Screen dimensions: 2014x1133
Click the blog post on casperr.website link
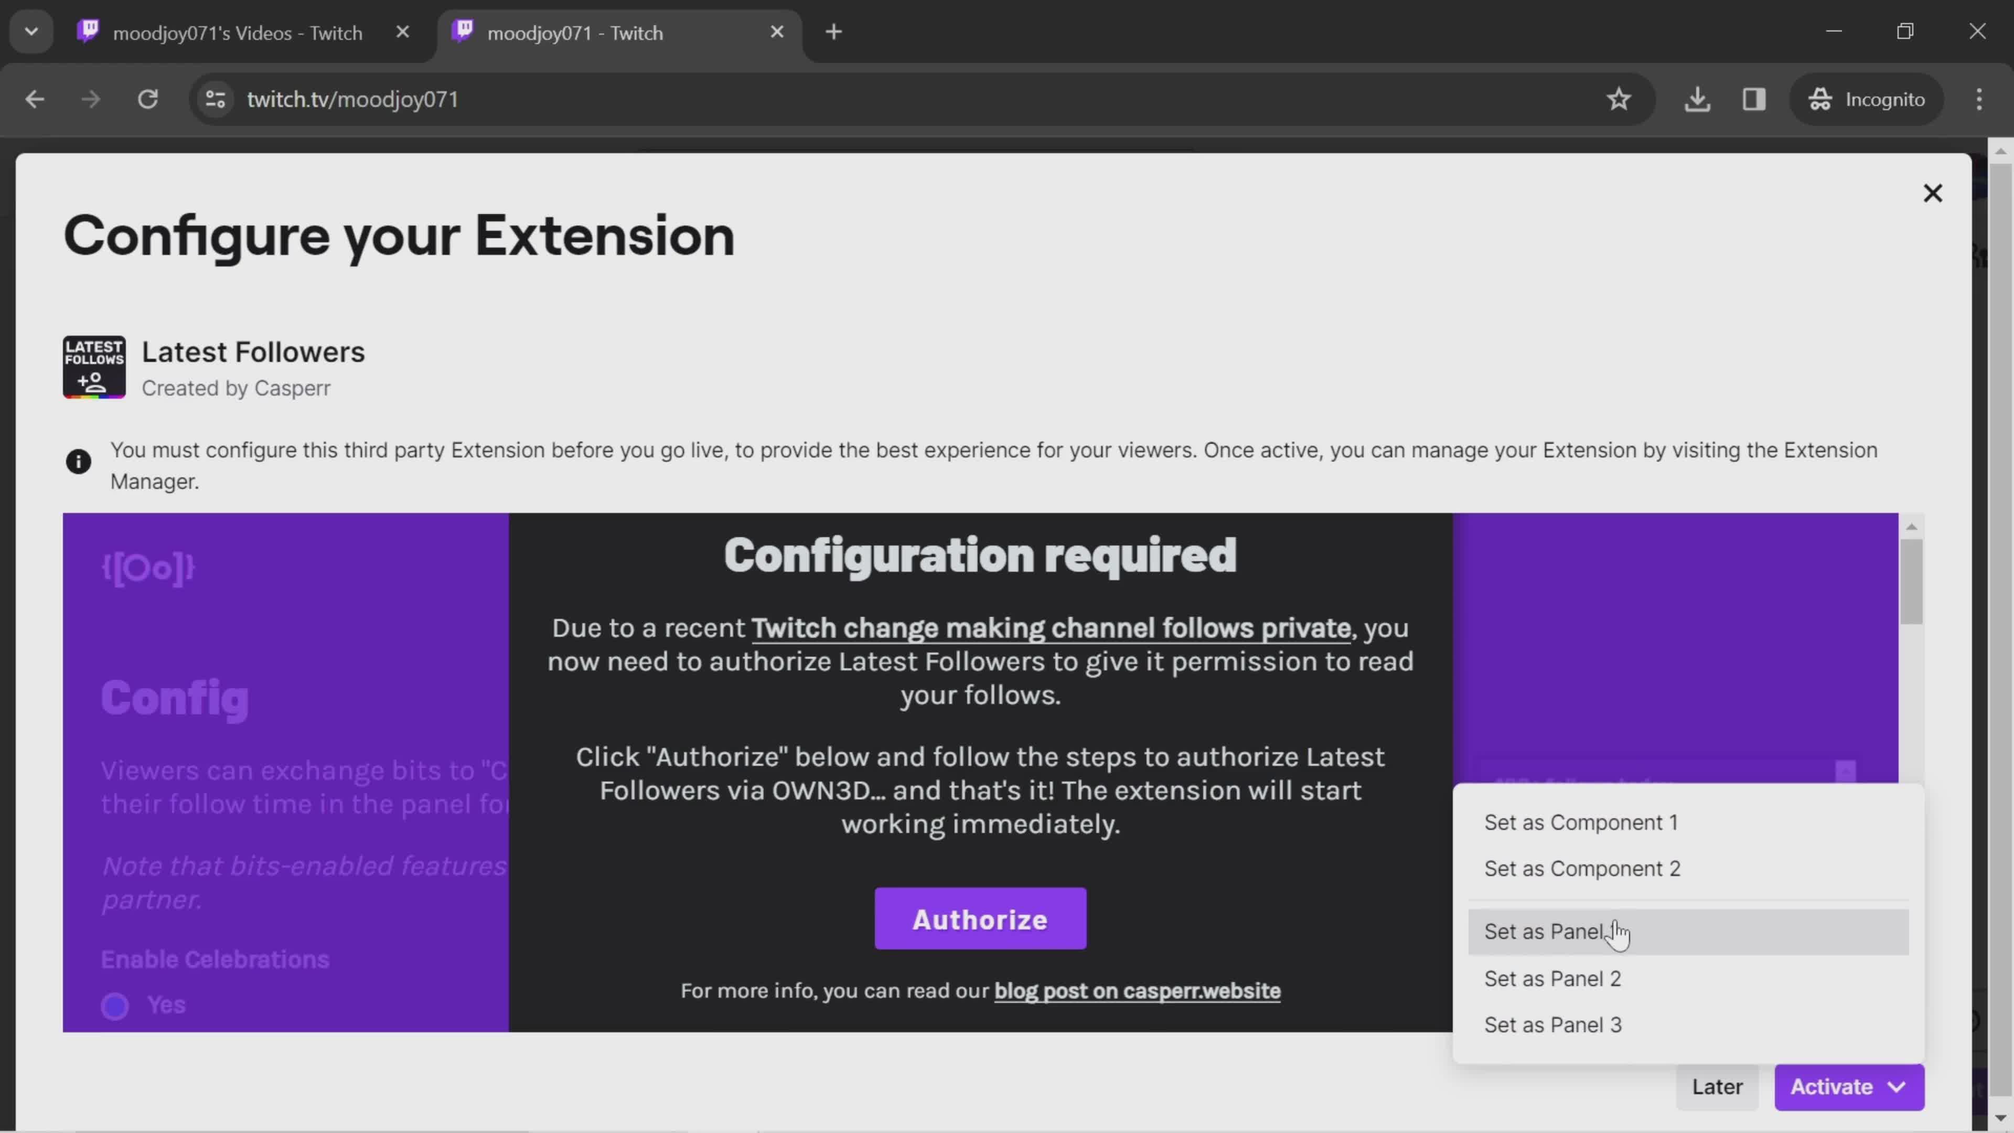click(1137, 989)
